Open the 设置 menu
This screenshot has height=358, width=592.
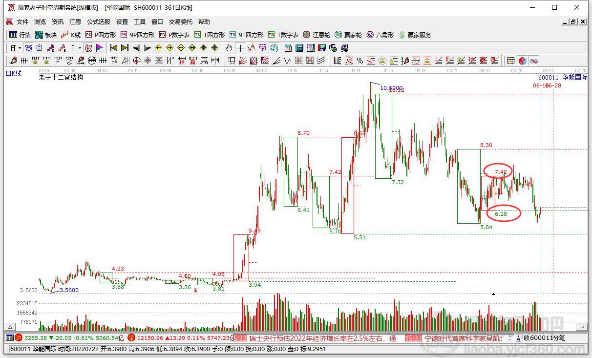(122, 22)
